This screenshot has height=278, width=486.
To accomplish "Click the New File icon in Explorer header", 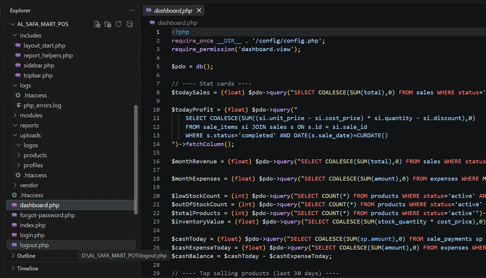I will [97, 24].
